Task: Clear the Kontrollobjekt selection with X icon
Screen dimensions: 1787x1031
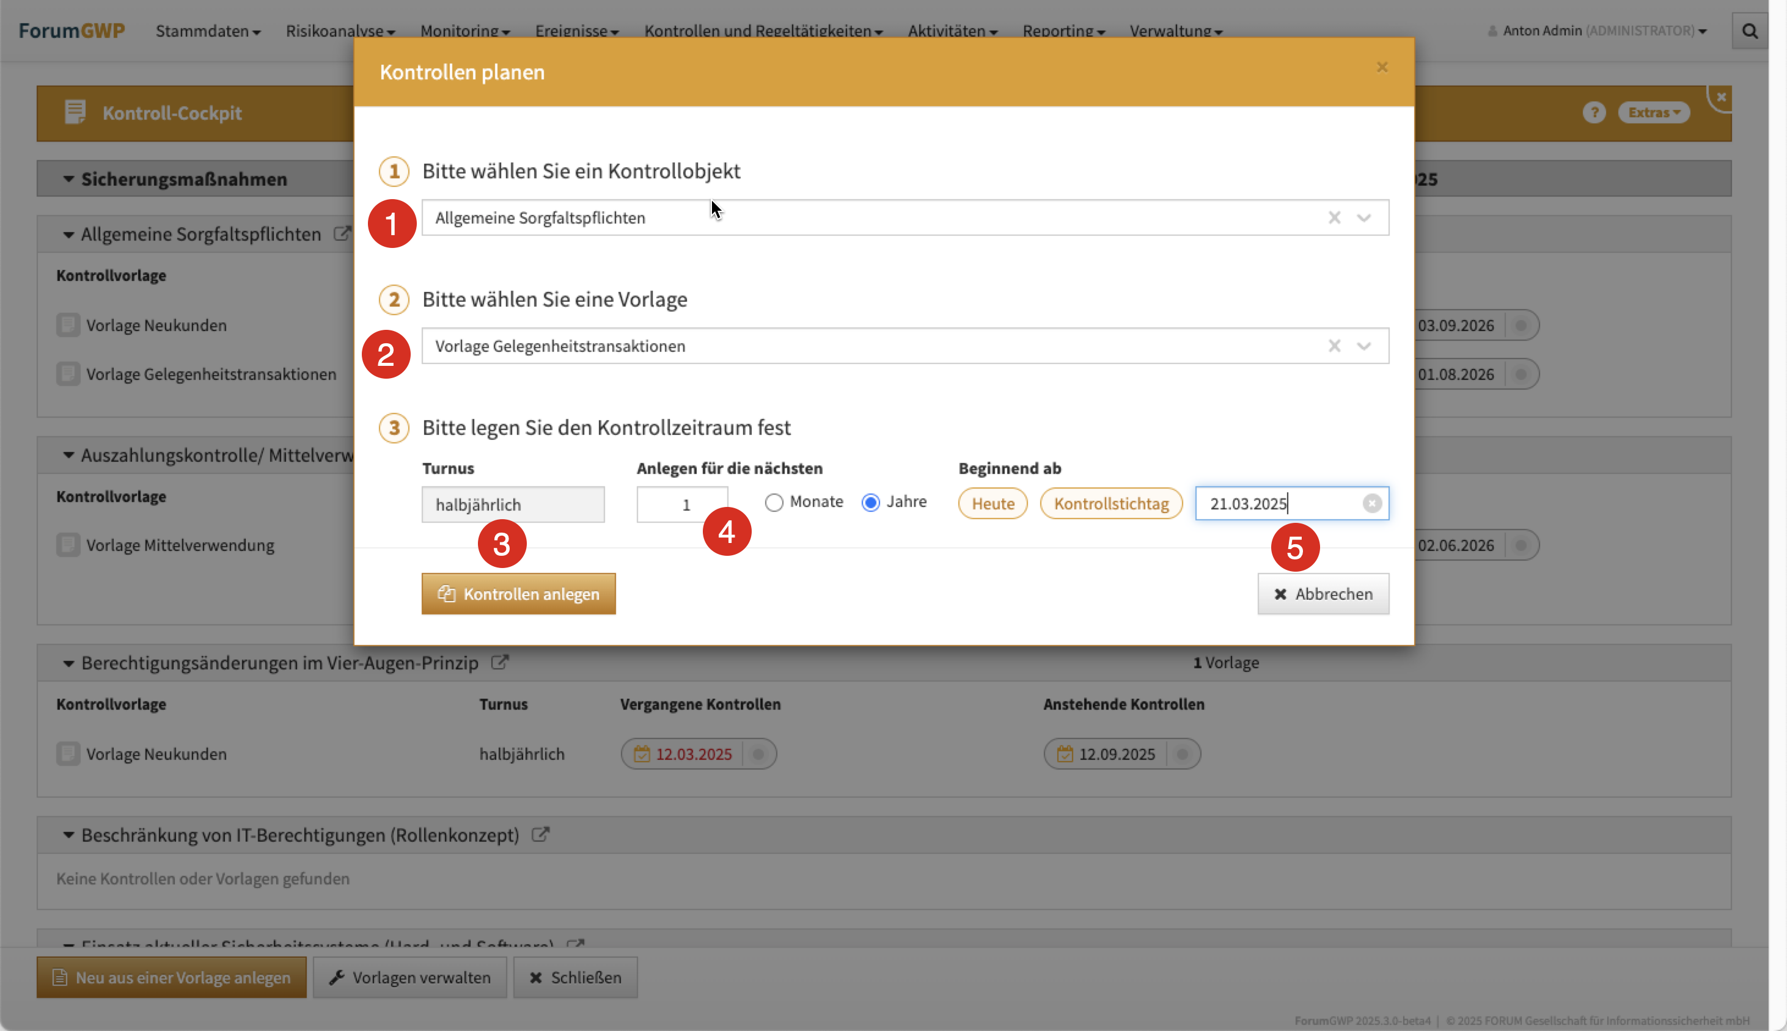Action: [1334, 217]
